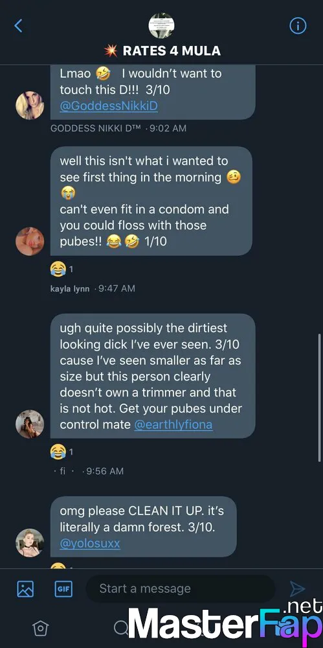Click the conversation scrollbar
Image resolution: width=323 pixels, height=648 pixels.
pos(320,398)
